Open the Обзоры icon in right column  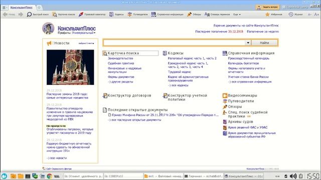point(225,106)
